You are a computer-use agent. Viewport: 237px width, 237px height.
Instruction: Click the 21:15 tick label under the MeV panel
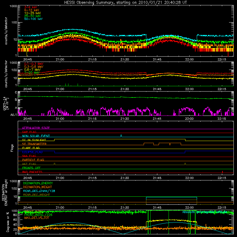92,89
